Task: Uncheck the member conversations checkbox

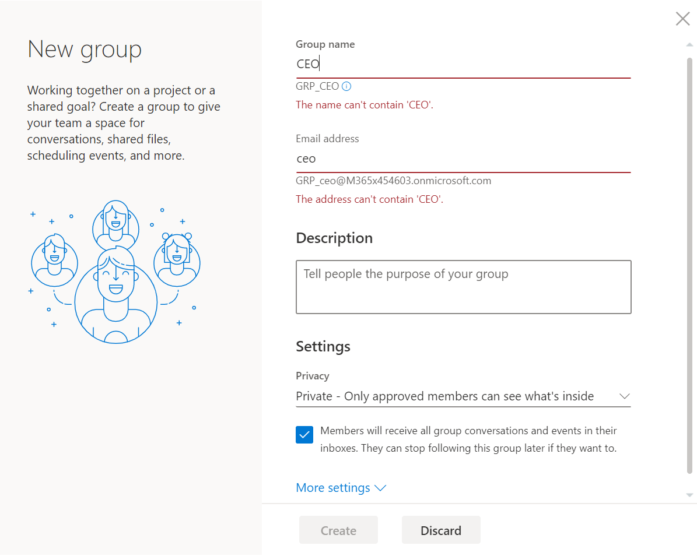Action: click(x=304, y=434)
